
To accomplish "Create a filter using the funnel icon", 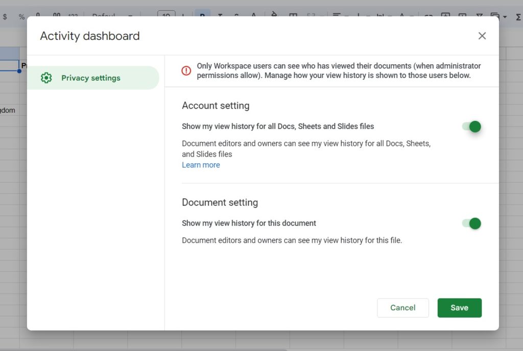I will coord(479,14).
